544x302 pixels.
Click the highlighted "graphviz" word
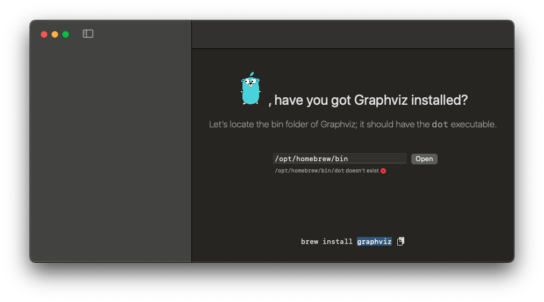tap(374, 242)
